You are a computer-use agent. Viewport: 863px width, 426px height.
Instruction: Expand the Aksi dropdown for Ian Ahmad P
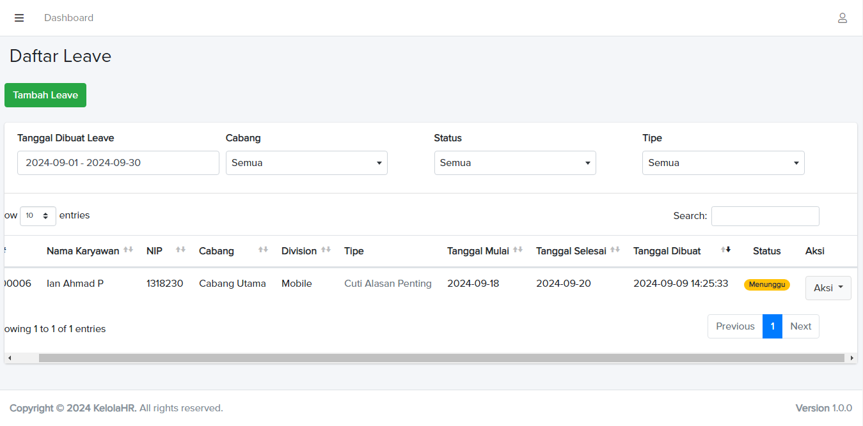tap(828, 288)
